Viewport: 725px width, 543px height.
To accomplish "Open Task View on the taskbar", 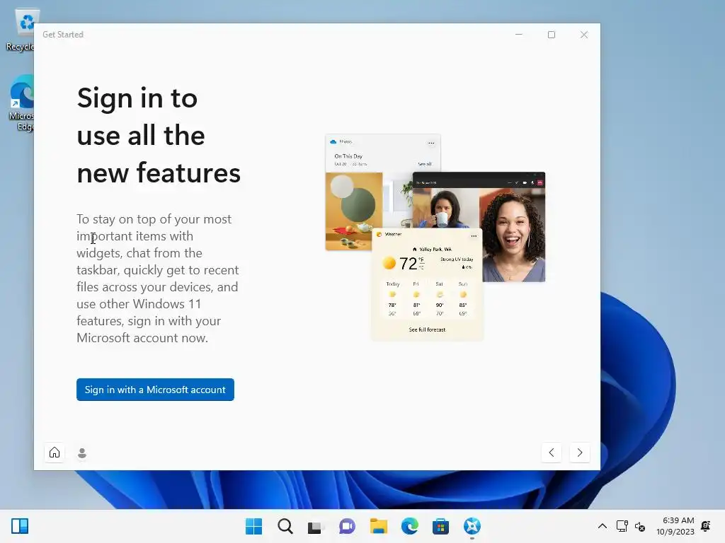I will [315, 526].
